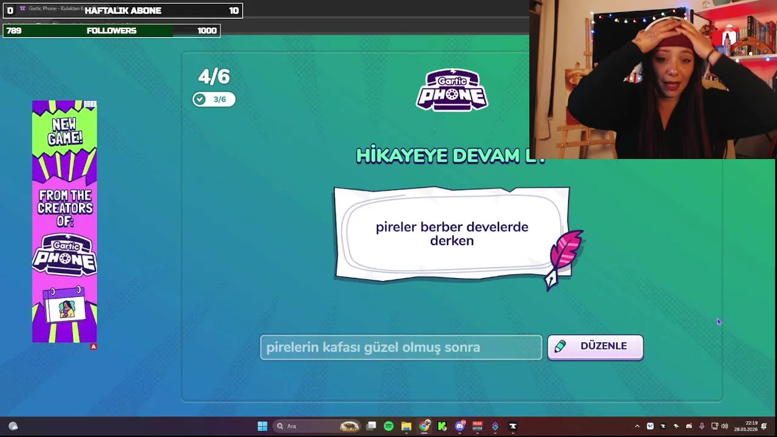This screenshot has width=777, height=437.
Task: Open the Windows Start menu
Action: (262, 426)
